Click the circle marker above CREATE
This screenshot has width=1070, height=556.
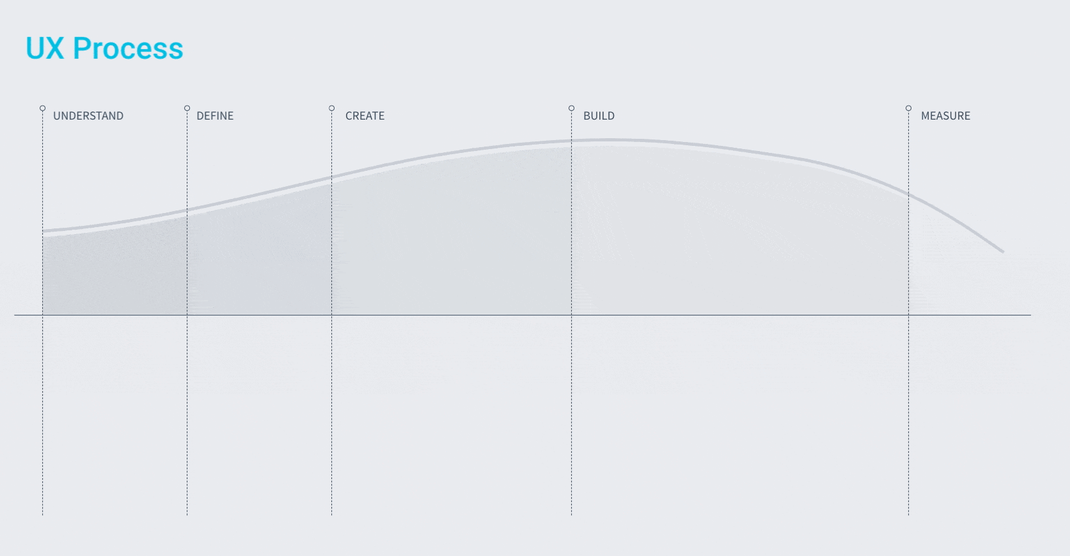(x=331, y=108)
